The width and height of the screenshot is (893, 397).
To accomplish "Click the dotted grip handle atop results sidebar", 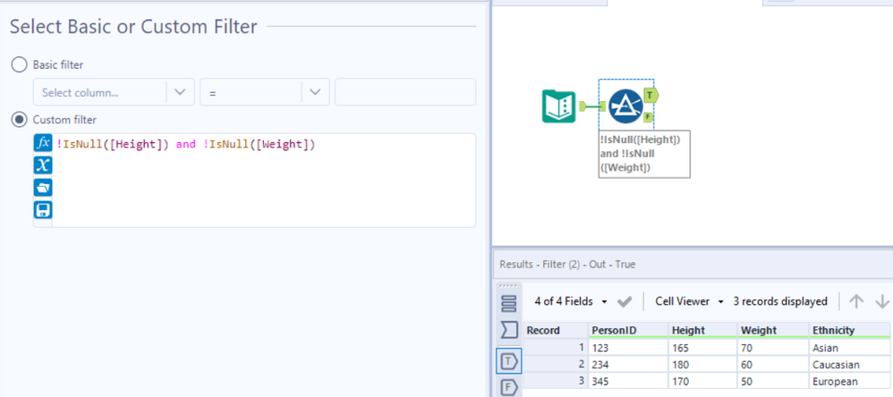I will coord(508,285).
